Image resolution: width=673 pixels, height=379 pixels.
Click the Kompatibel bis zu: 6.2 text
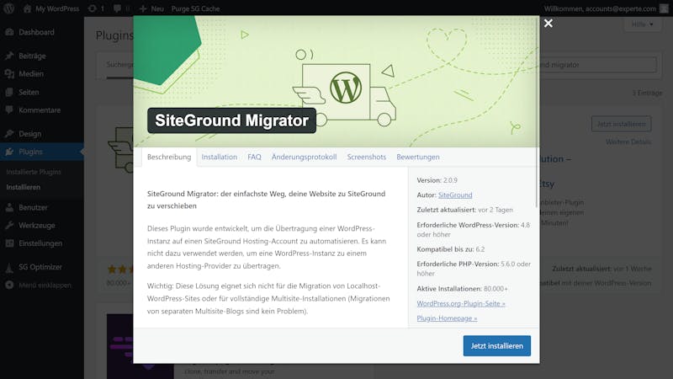coord(451,249)
